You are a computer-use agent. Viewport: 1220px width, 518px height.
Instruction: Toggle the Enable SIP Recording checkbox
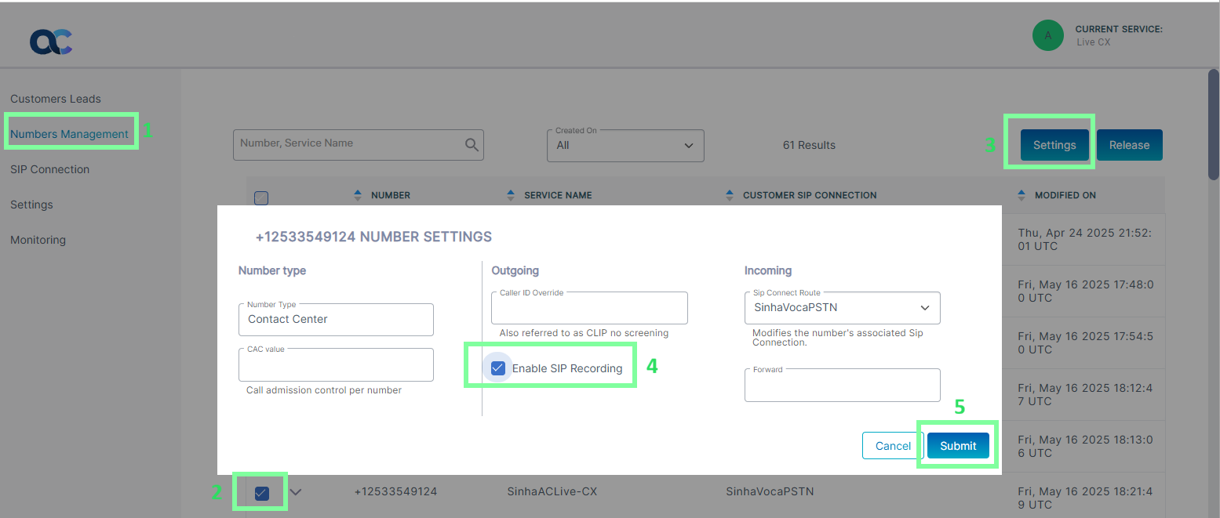[x=498, y=368]
